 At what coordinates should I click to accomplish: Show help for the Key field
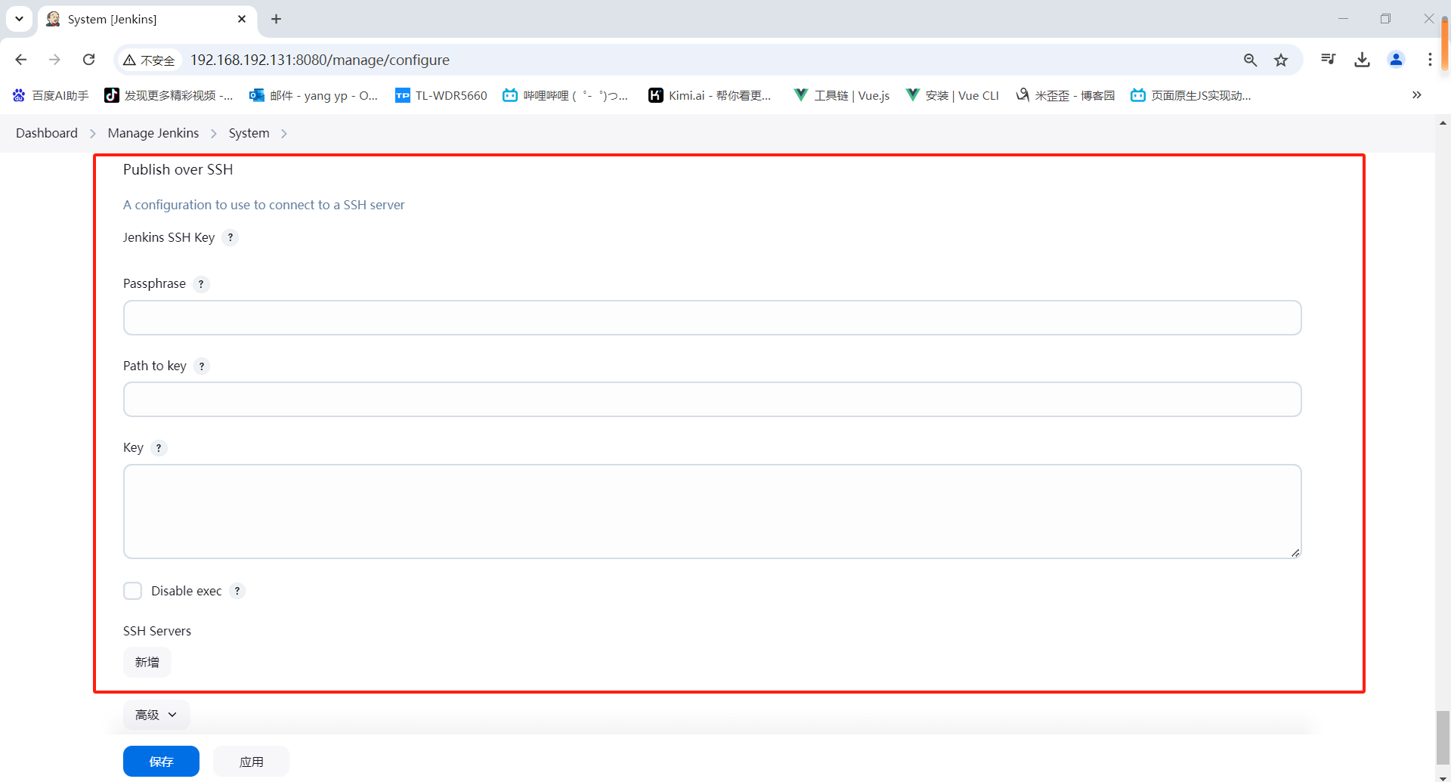[x=159, y=448]
